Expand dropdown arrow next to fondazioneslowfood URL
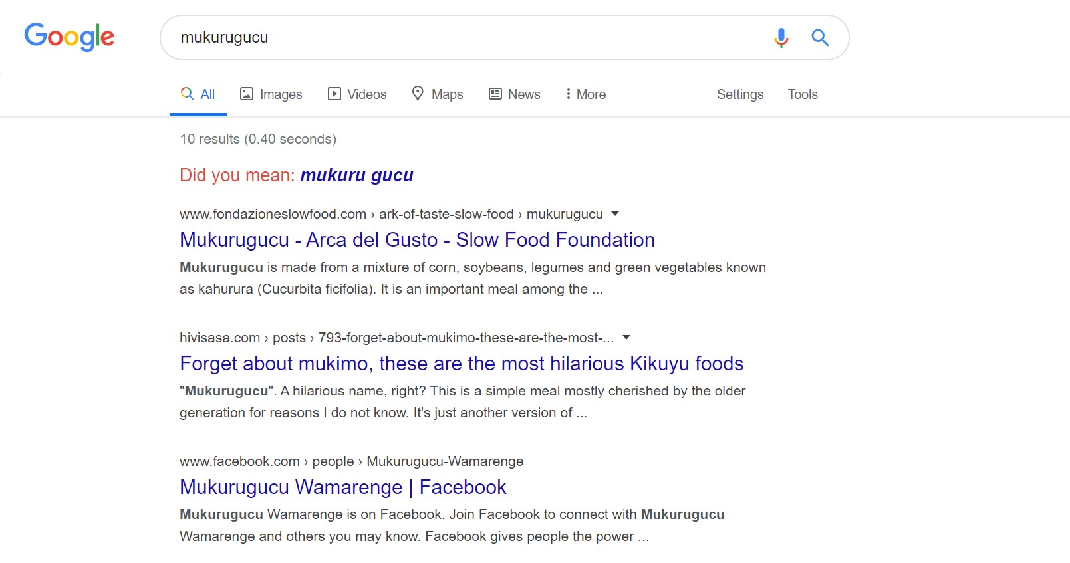This screenshot has height=563, width=1070. pyautogui.click(x=615, y=213)
